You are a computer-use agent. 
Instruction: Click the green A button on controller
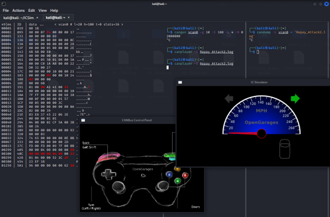coord(178,181)
